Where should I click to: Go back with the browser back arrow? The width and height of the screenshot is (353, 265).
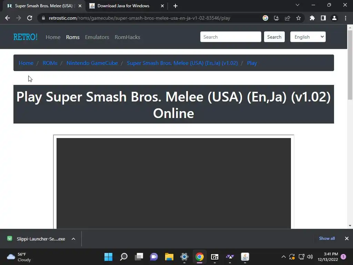(x=8, y=18)
